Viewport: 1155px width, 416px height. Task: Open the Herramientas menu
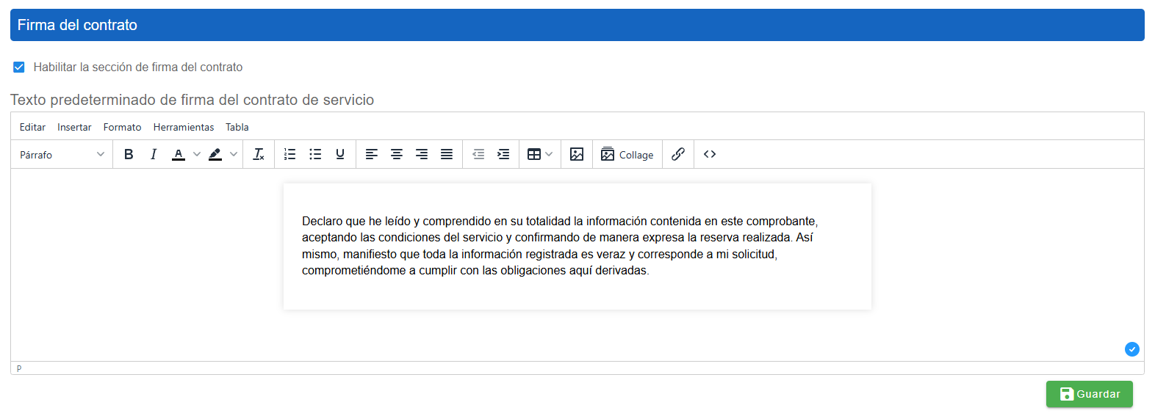pyautogui.click(x=184, y=127)
